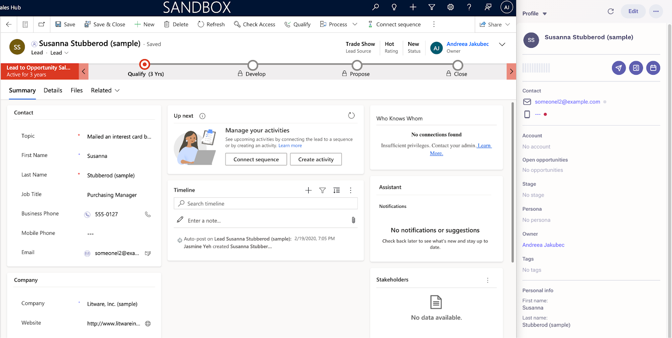Switch to the Files tab
Image resolution: width=672 pixels, height=338 pixels.
76,90
